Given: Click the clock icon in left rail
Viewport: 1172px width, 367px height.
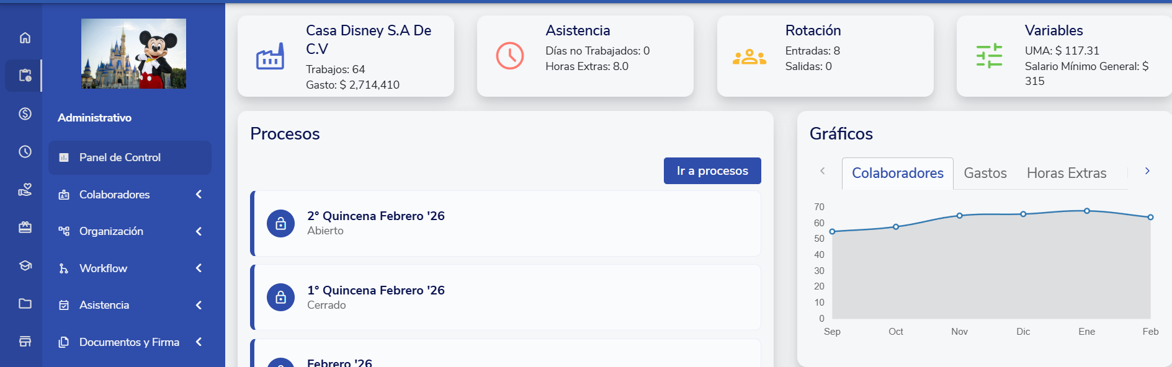Looking at the screenshot, I should 25,152.
